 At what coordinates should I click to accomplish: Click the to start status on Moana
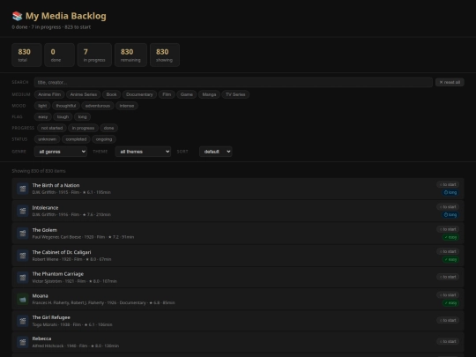[x=448, y=295]
